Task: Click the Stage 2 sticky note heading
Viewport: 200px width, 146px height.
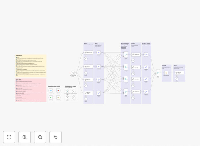Action: pos(96,44)
